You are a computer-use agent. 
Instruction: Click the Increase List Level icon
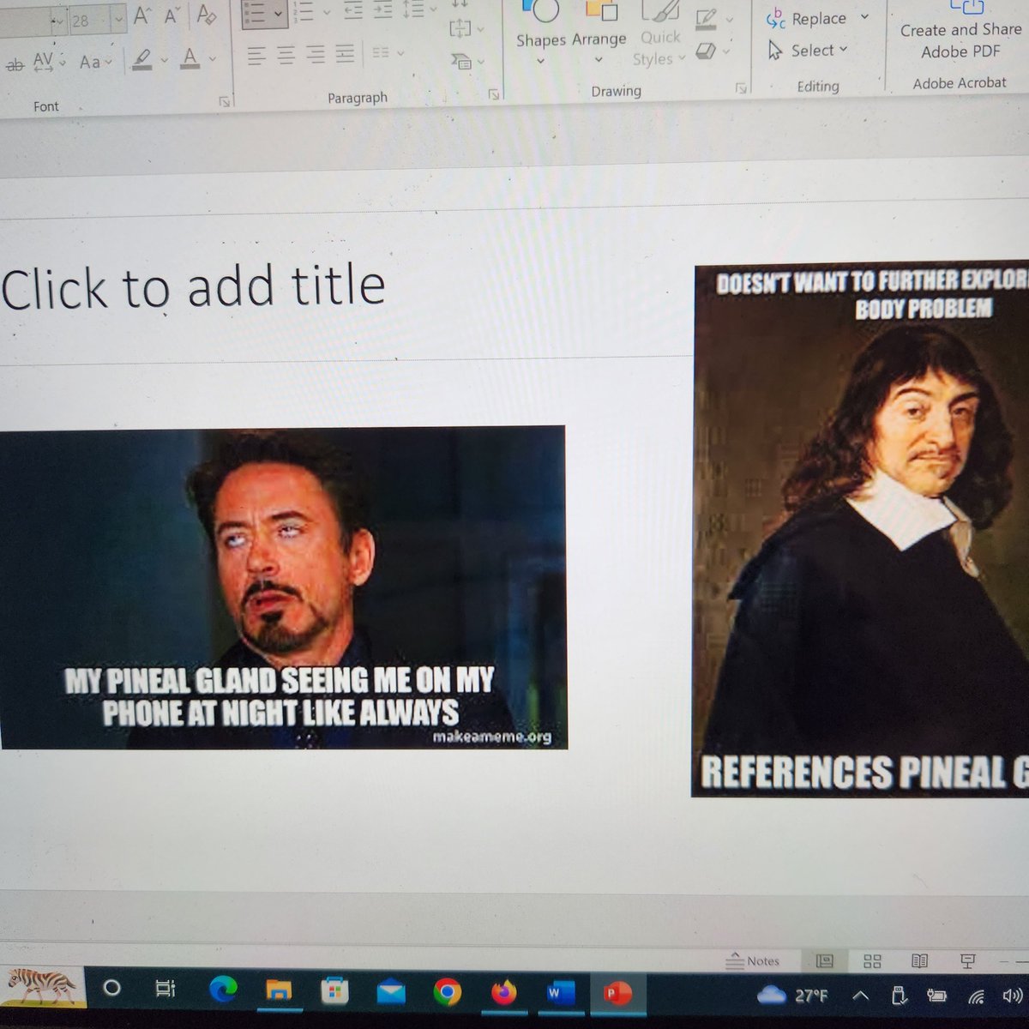[x=382, y=10]
